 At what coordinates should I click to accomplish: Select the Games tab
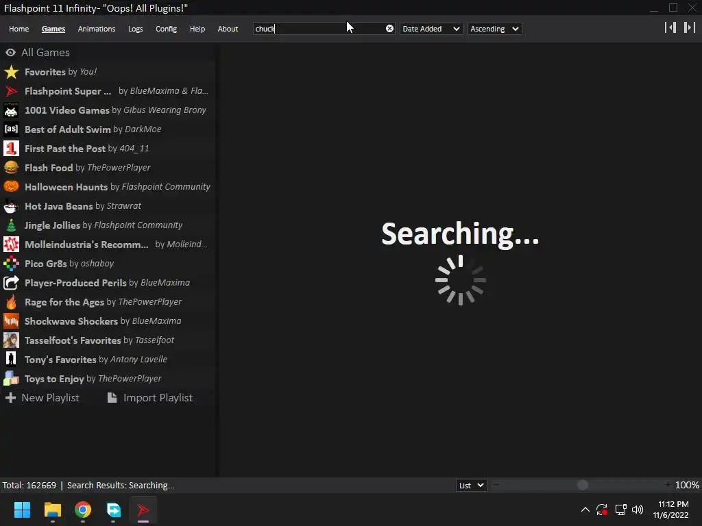[x=53, y=29]
